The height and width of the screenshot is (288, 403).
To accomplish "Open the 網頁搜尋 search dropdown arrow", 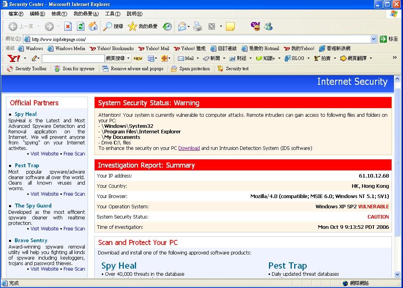I will [x=129, y=58].
